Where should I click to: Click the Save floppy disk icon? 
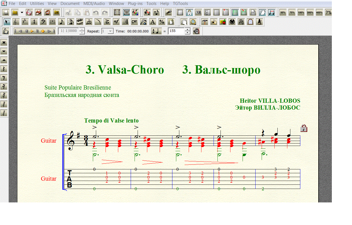coord(29,12)
